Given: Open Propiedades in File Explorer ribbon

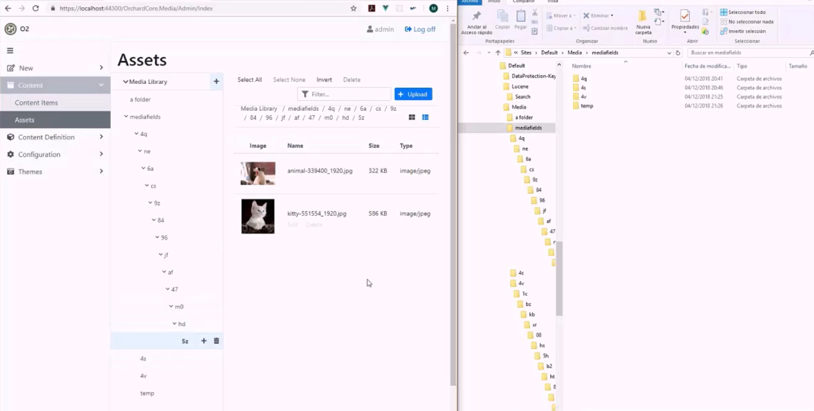Looking at the screenshot, I should point(685,22).
